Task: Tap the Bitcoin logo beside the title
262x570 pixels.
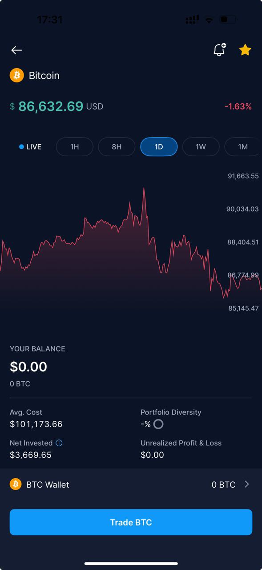Action: 17,75
